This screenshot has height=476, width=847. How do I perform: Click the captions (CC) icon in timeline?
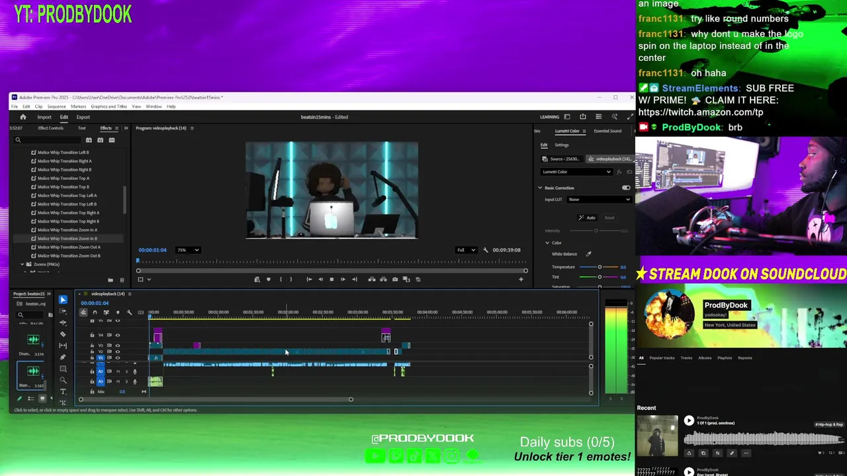click(140, 312)
